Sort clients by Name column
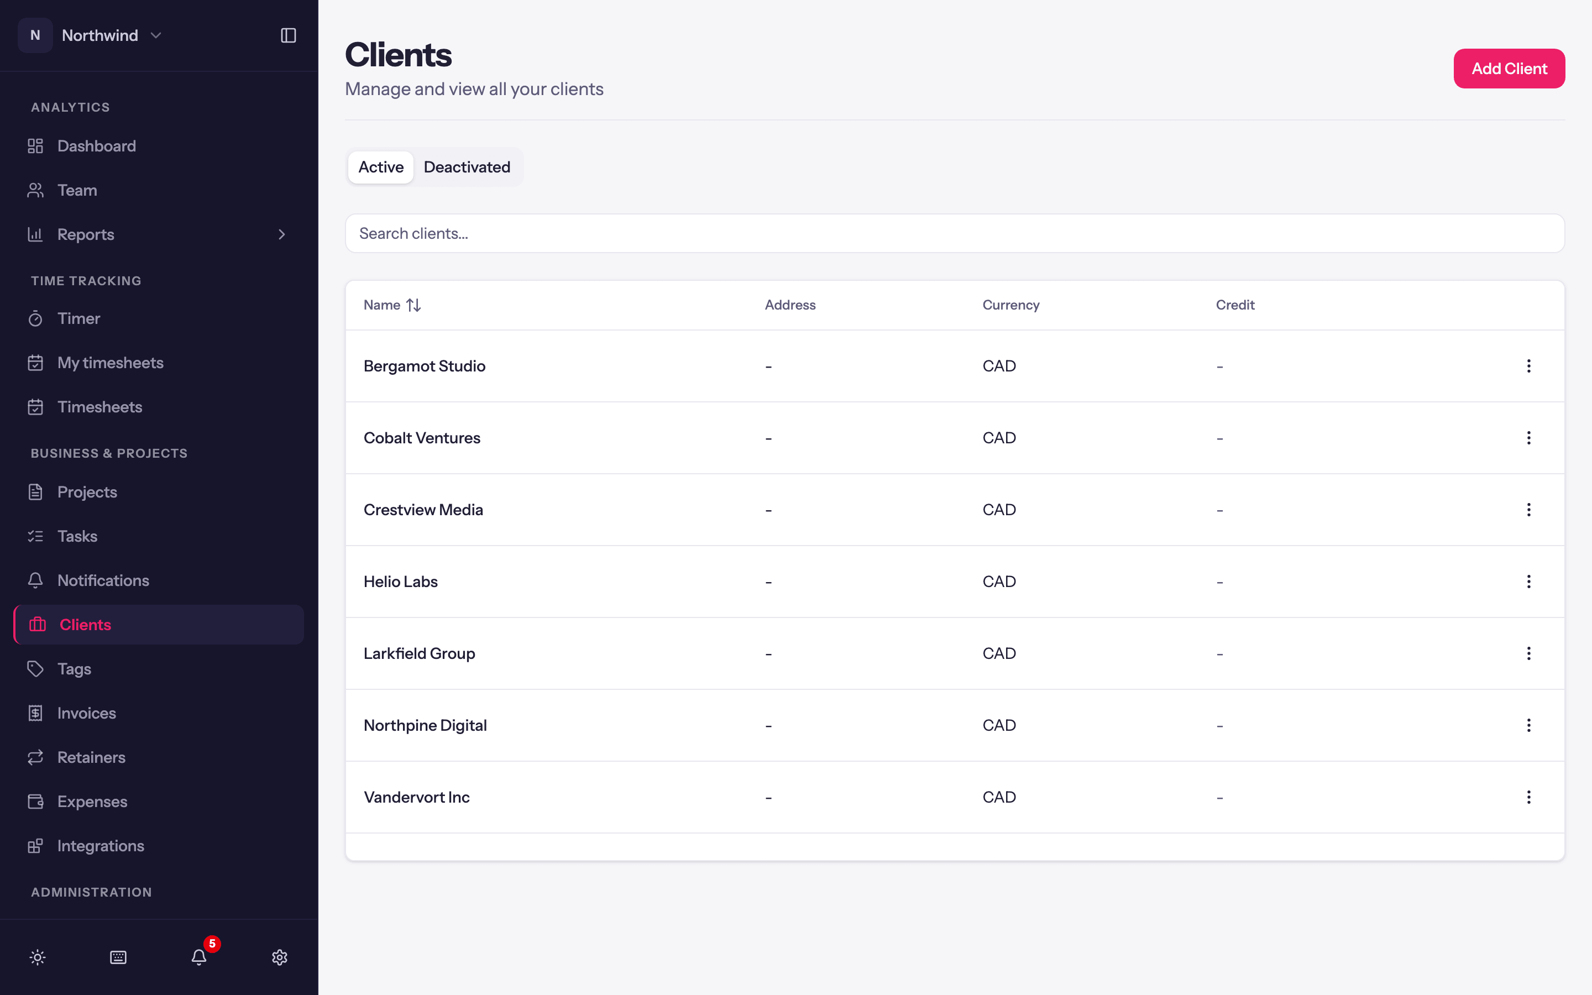This screenshot has width=1592, height=995. point(392,305)
